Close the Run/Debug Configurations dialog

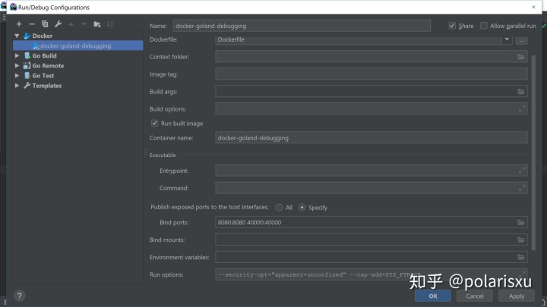click(x=533, y=7)
